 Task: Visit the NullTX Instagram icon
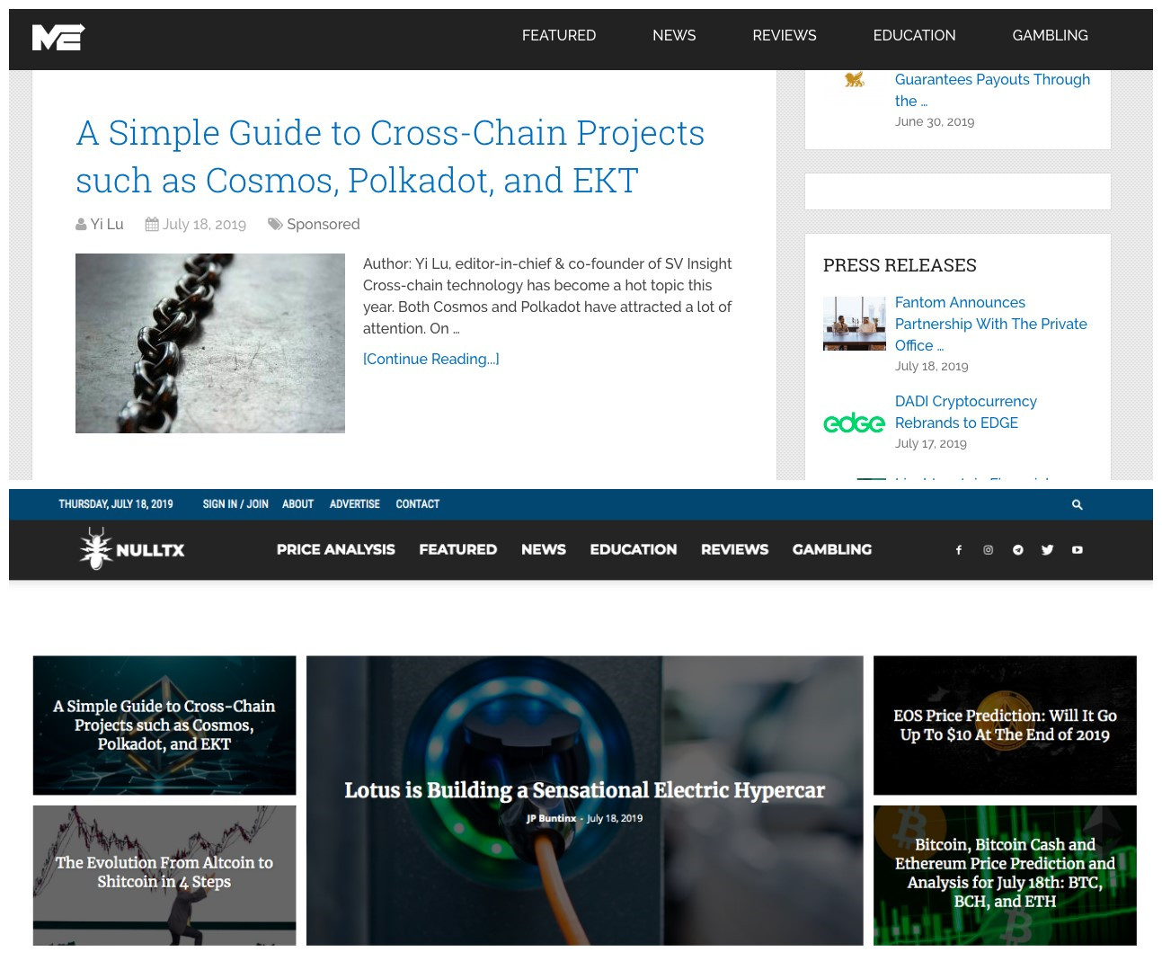click(x=988, y=550)
